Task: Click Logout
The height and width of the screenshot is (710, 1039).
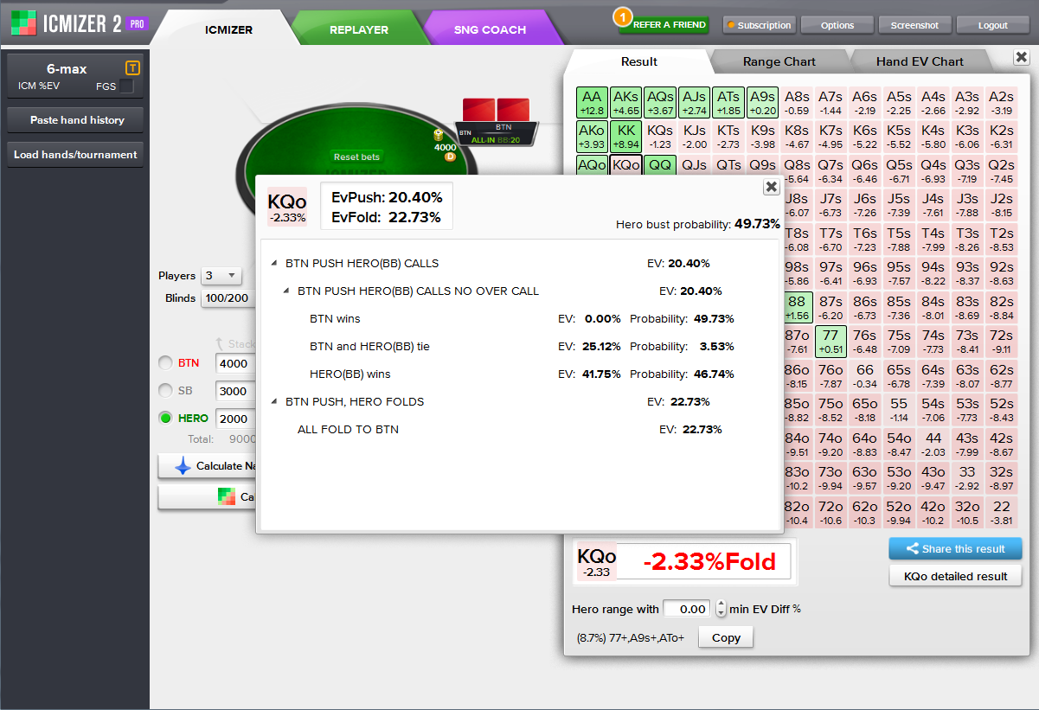Action: tap(992, 25)
